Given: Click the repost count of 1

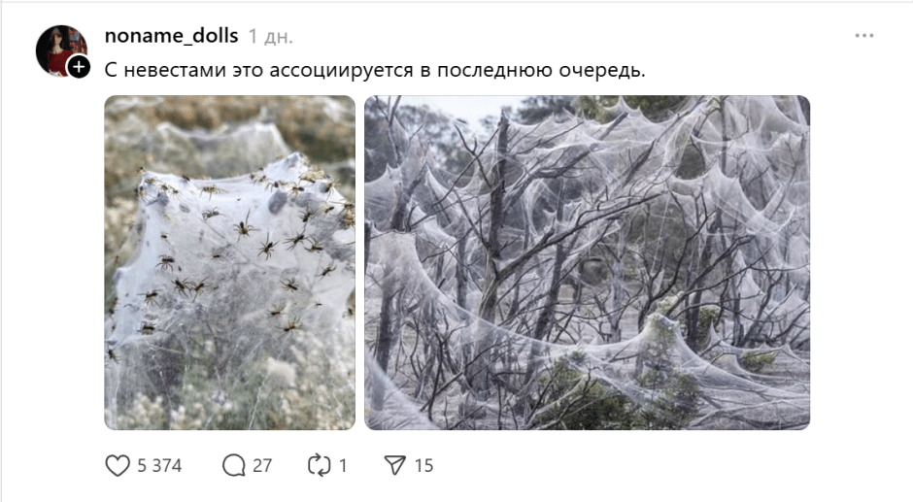Looking at the screenshot, I should [x=343, y=466].
